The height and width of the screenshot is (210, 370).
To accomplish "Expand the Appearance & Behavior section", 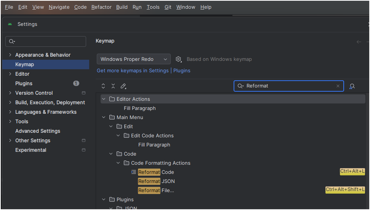I will (10, 55).
